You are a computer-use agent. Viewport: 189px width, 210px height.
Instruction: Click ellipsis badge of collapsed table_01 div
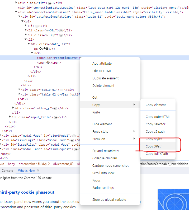pos(62,90)
